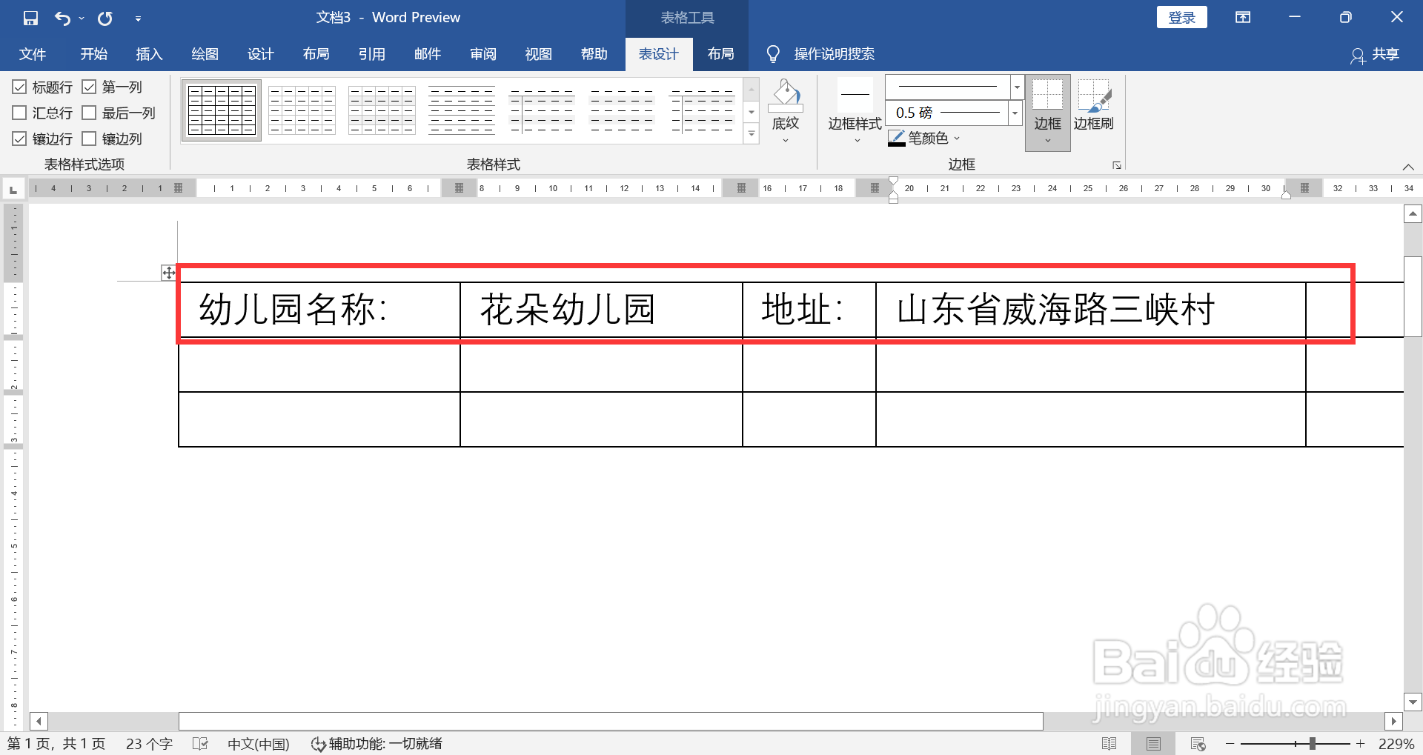The width and height of the screenshot is (1423, 755).
Task: Open the 绘图 tab
Action: [205, 54]
